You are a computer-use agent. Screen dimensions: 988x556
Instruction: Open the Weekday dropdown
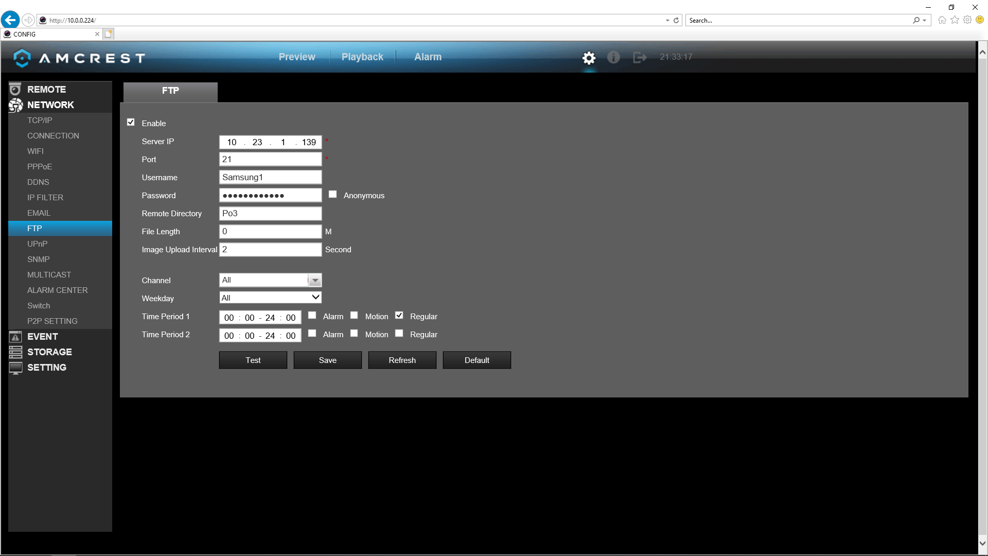coord(270,298)
